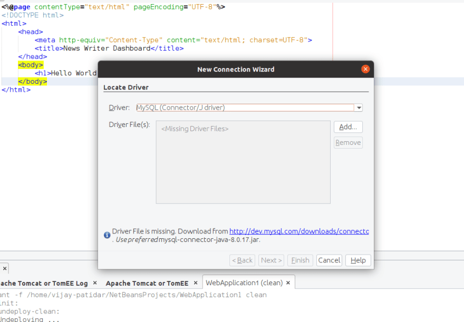Click the page contentType directive line
The height and width of the screenshot is (322, 464).
(x=113, y=7)
